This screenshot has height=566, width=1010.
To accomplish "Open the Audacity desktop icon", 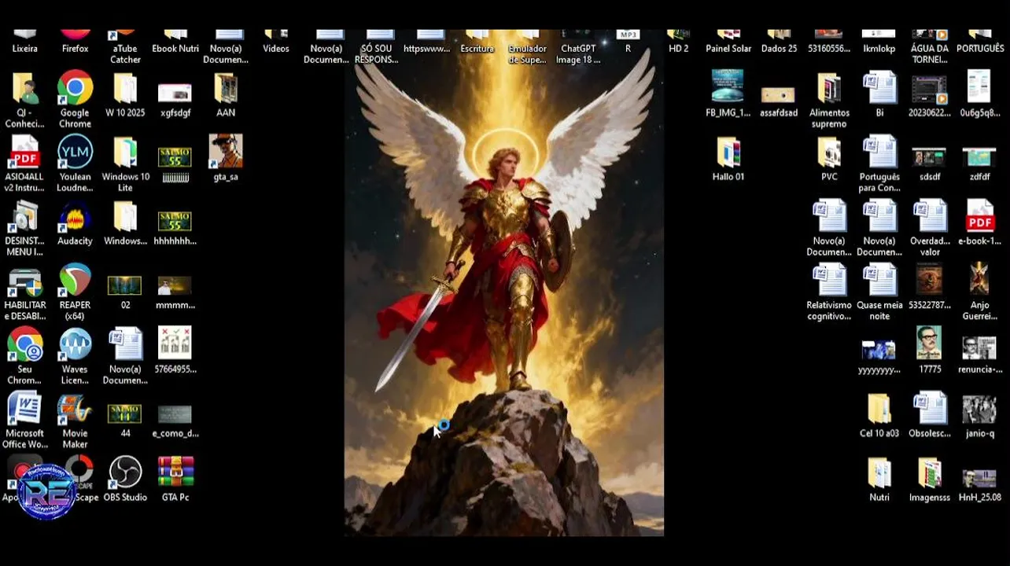I will click(75, 217).
